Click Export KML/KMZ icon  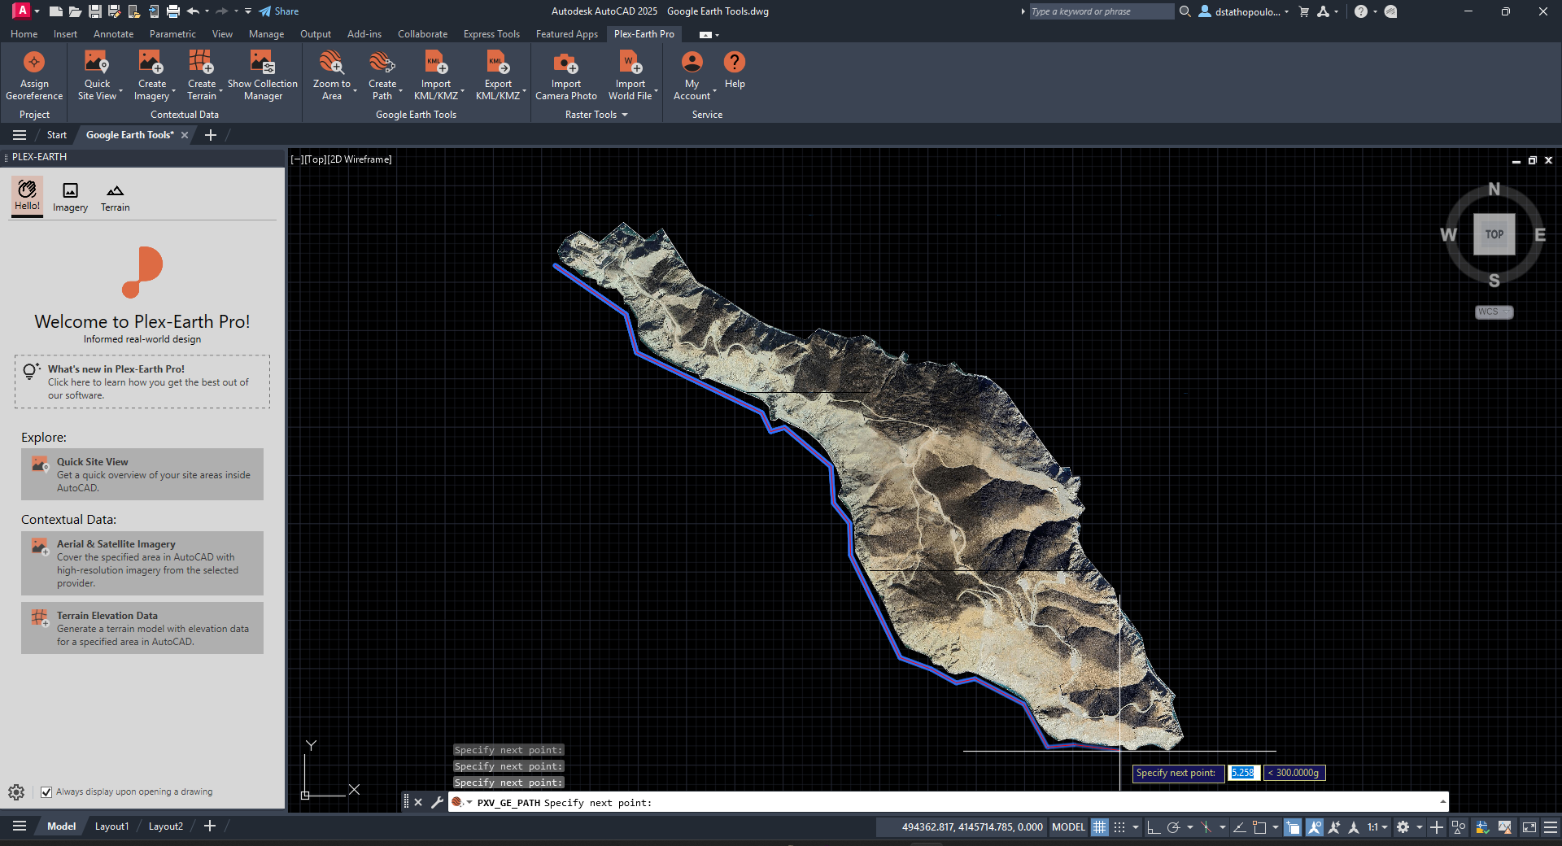[x=498, y=63]
